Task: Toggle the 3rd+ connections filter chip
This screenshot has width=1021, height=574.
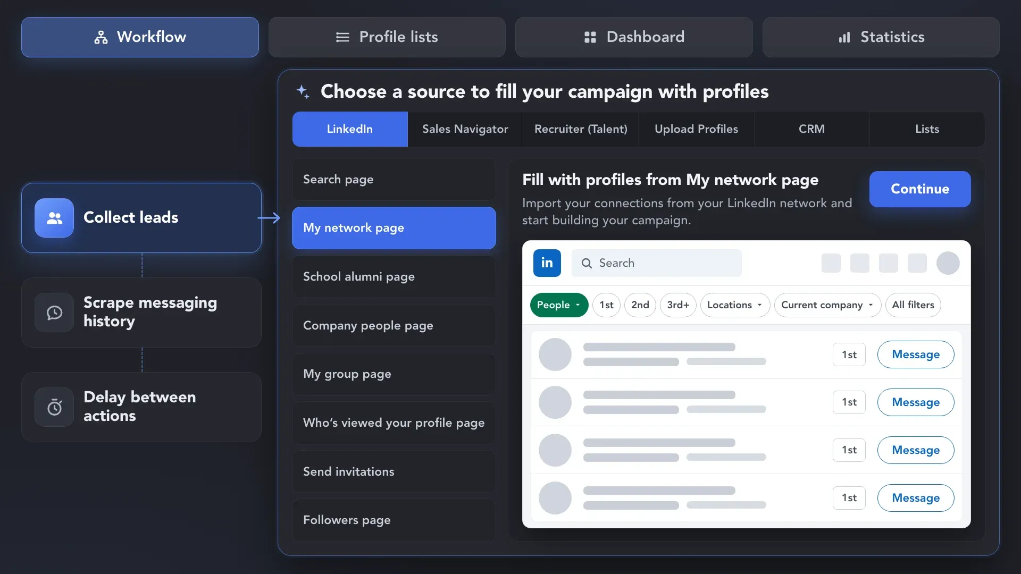Action: 678,305
